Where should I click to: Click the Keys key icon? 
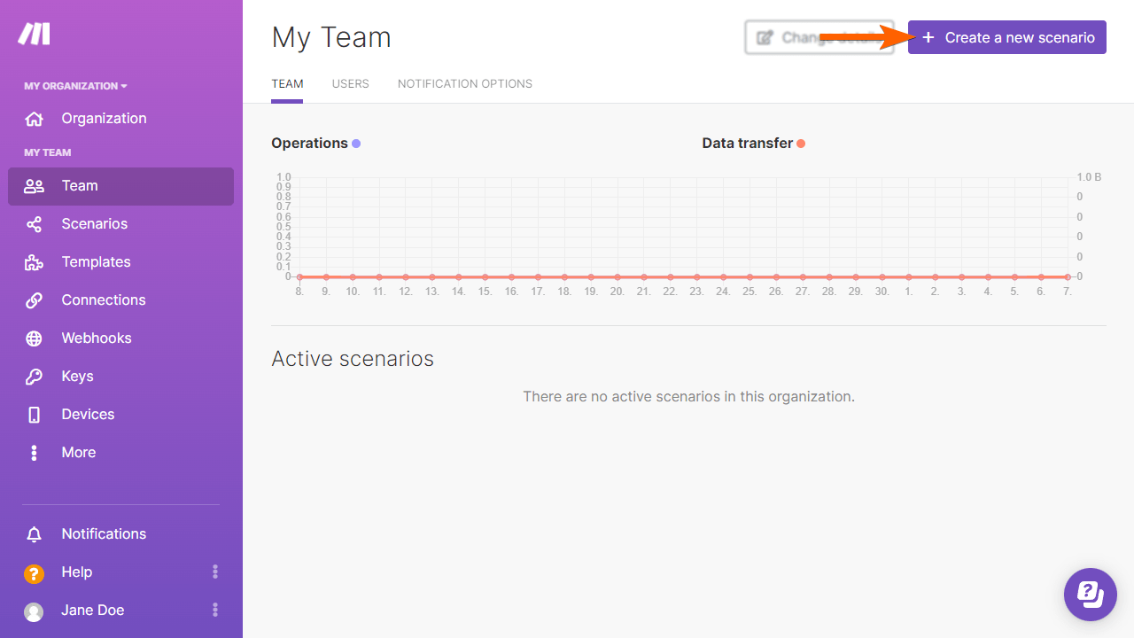click(x=34, y=377)
